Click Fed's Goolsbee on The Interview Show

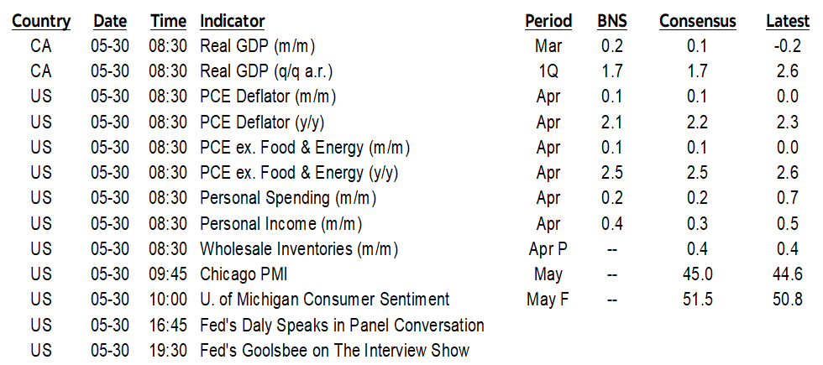coord(334,351)
